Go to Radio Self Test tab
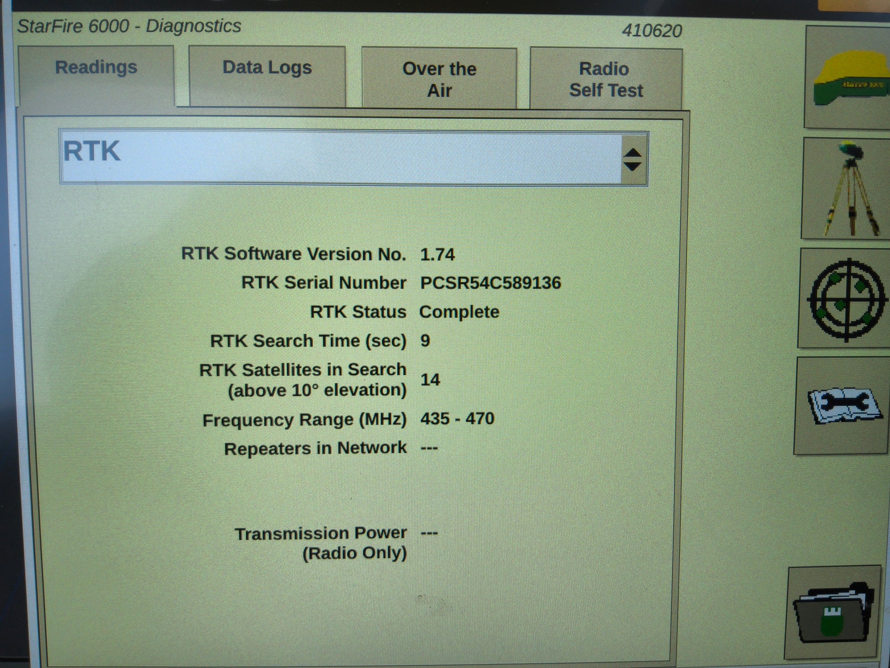This screenshot has width=890, height=668. coord(606,80)
